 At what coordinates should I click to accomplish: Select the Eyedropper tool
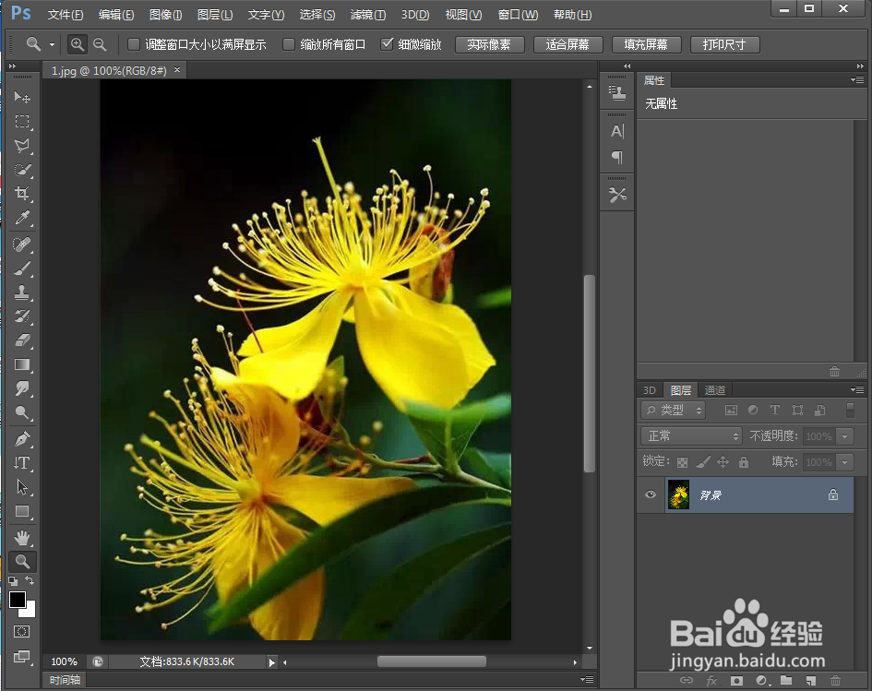coord(23,219)
